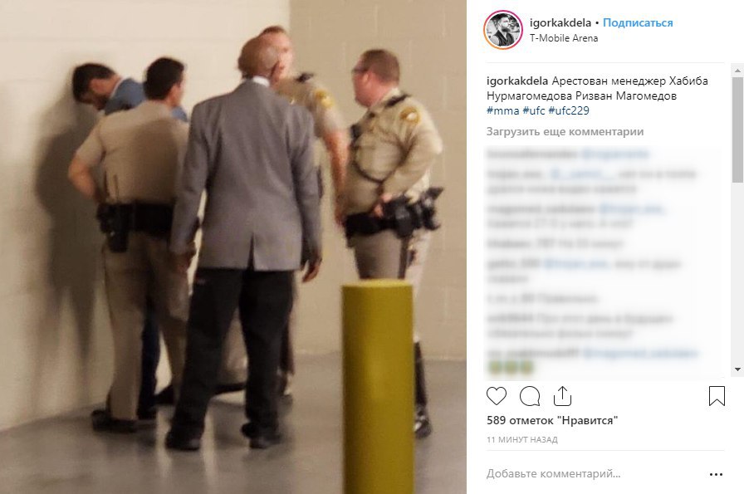Share the post using the share icon
The image size is (744, 494).
tap(562, 396)
